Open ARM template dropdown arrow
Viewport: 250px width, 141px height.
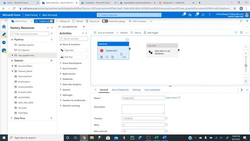pos(151,21)
